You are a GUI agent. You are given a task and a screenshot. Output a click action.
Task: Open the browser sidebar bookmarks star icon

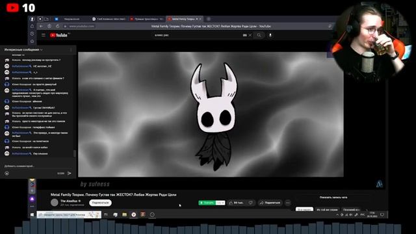(32, 41)
